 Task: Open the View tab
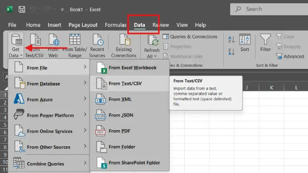[182, 25]
